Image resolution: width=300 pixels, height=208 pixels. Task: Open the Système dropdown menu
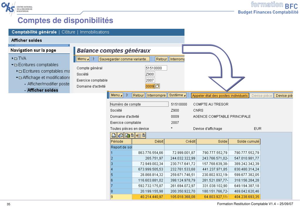pyautogui.click(x=177, y=95)
